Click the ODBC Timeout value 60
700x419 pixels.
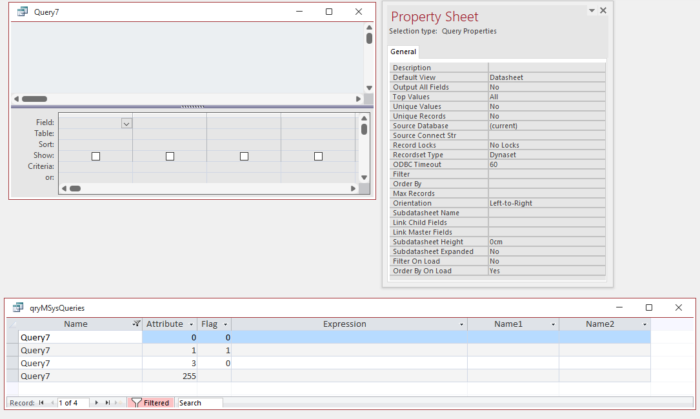(x=547, y=164)
